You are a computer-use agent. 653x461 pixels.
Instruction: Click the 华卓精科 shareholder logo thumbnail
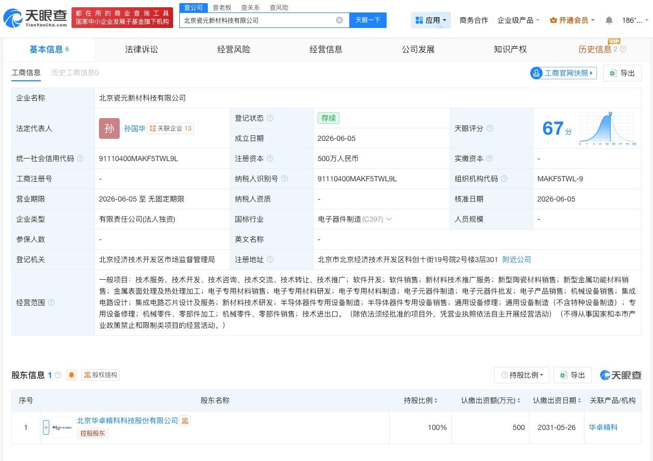pos(62,427)
